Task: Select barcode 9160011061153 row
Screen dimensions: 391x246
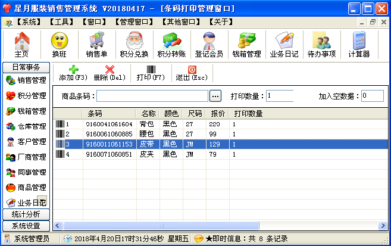Action: pos(221,144)
